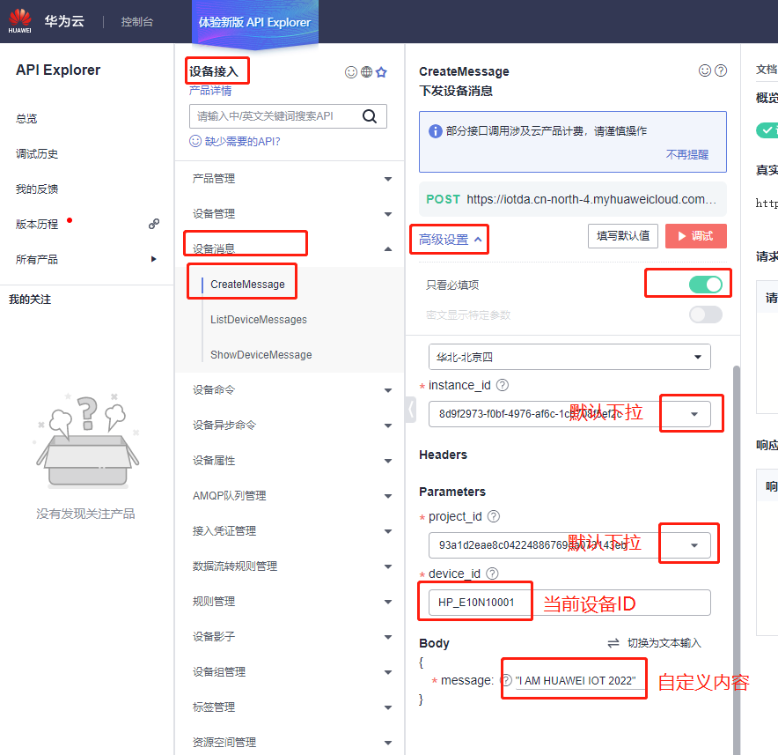Star the 设备接入 product

tap(381, 72)
